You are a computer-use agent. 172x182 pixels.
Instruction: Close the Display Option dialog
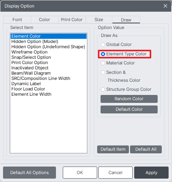[165, 6]
